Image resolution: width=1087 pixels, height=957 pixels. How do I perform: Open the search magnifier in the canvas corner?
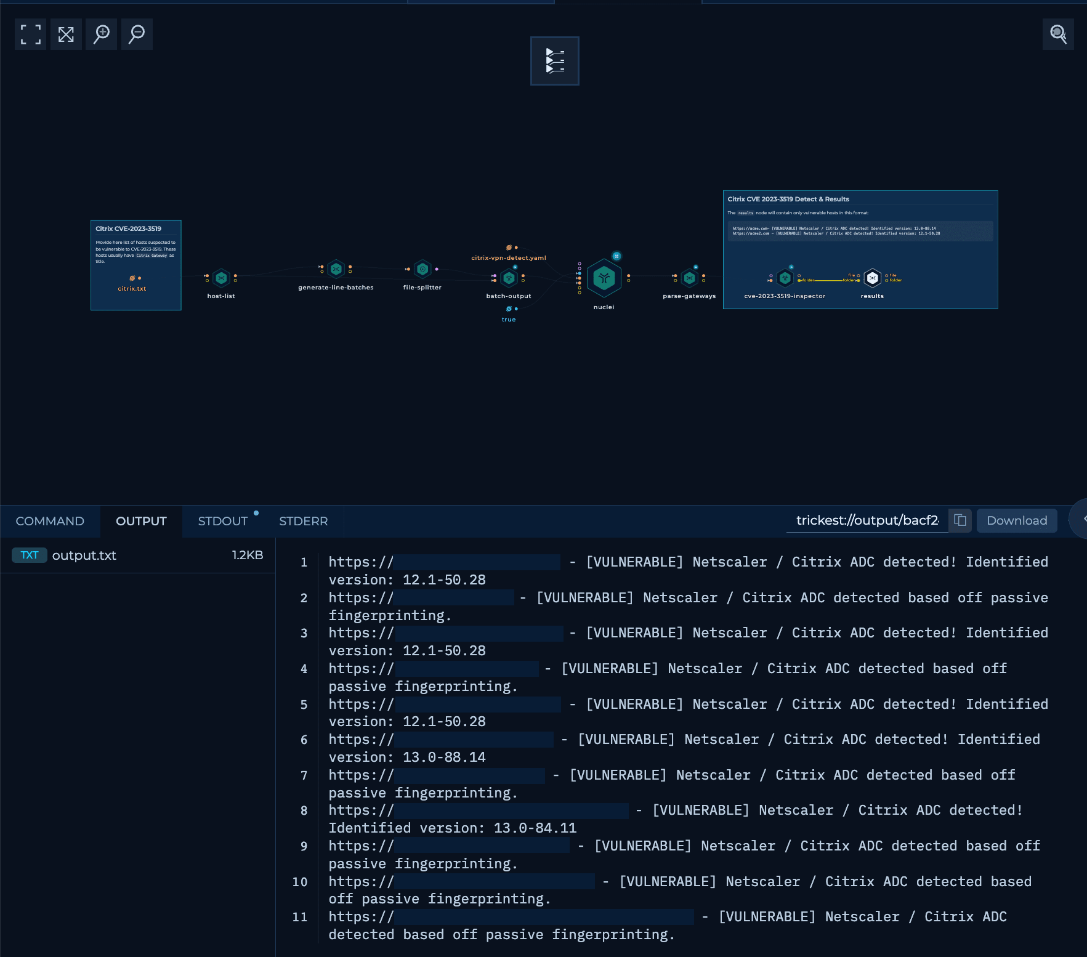point(1058,34)
